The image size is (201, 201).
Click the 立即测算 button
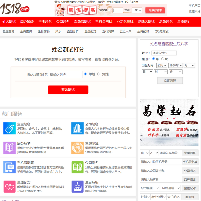170,81
